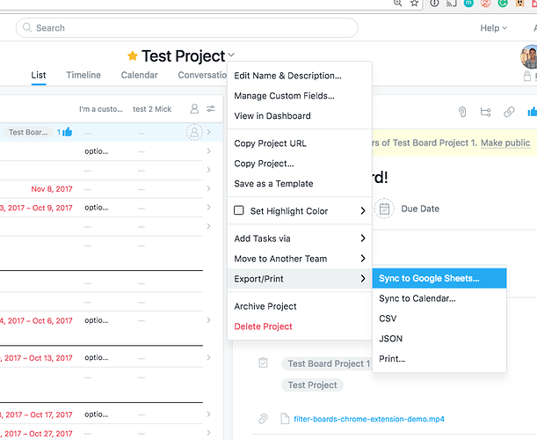Open the column filter settings icon
The height and width of the screenshot is (440, 537).
(x=211, y=109)
